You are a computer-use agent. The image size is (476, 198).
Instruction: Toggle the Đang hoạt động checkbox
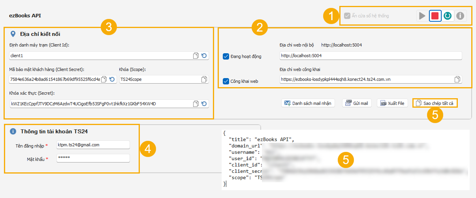pyautogui.click(x=226, y=56)
